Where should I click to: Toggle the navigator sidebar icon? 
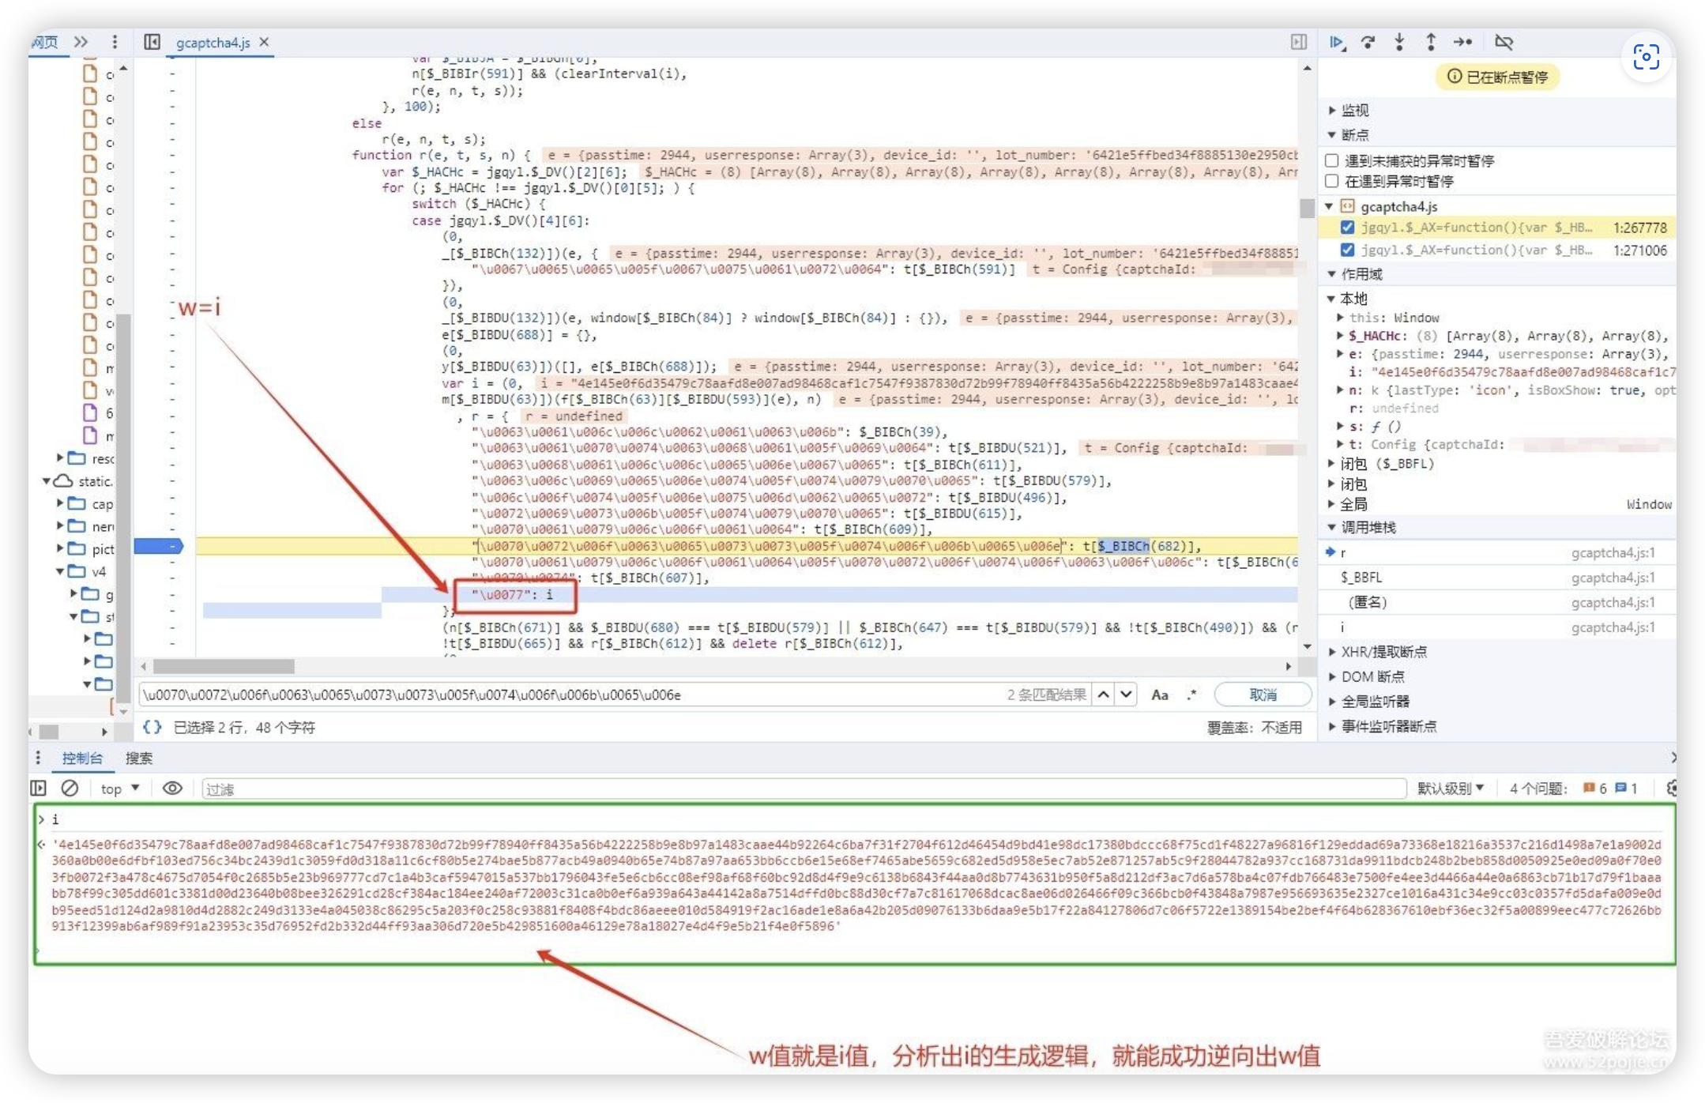point(152,42)
